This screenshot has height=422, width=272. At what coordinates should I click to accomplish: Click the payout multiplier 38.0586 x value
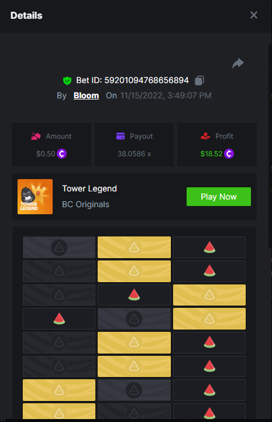[135, 154]
